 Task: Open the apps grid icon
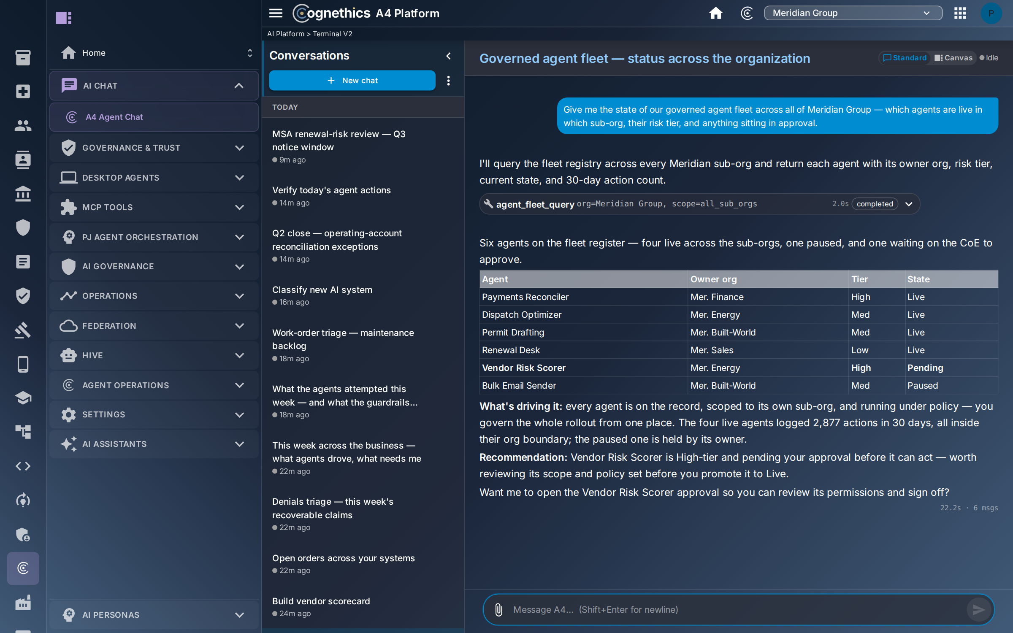tap(960, 13)
